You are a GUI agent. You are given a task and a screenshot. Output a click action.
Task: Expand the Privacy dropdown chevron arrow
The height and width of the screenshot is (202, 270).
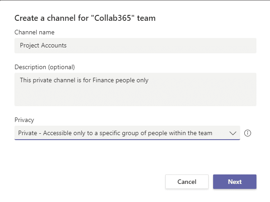pos(233,133)
